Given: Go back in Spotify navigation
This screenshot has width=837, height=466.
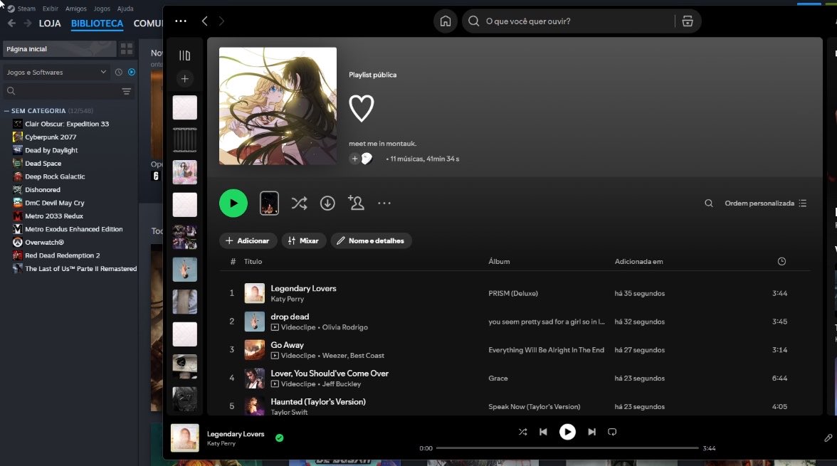Looking at the screenshot, I should (204, 21).
